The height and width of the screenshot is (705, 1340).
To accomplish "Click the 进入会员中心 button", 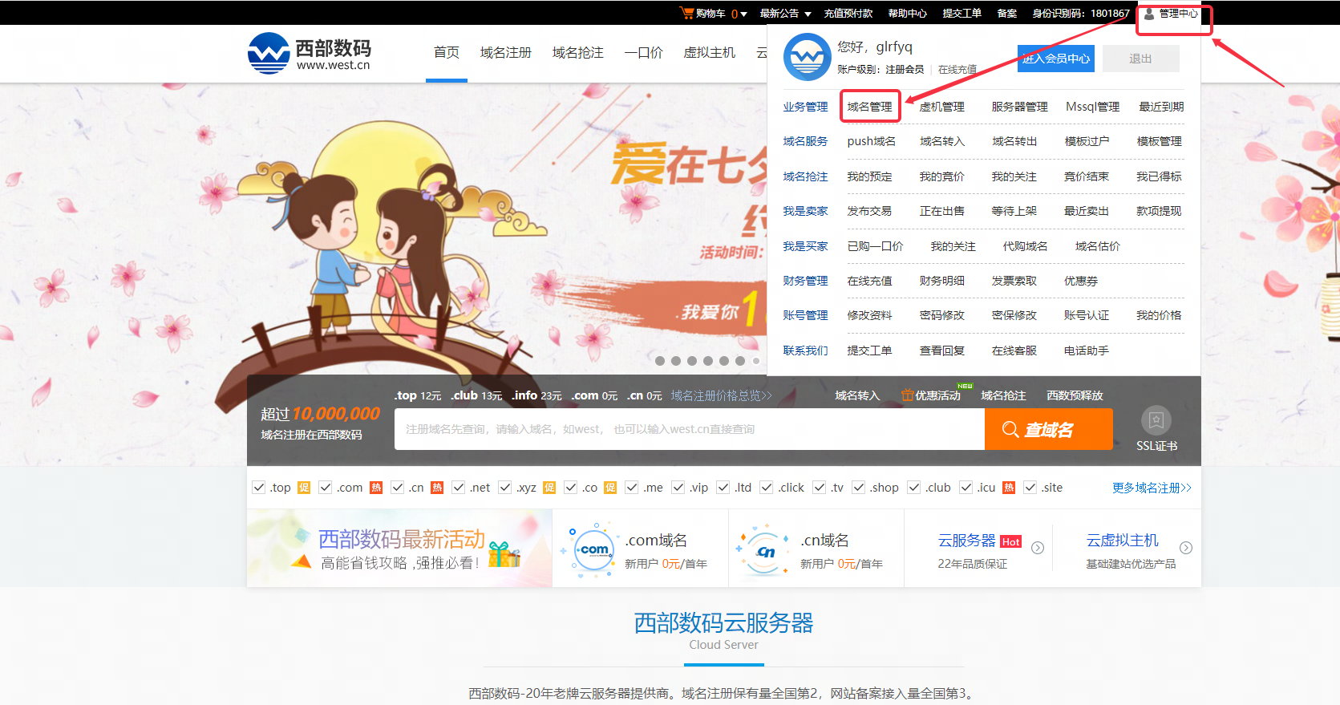I will point(1055,59).
